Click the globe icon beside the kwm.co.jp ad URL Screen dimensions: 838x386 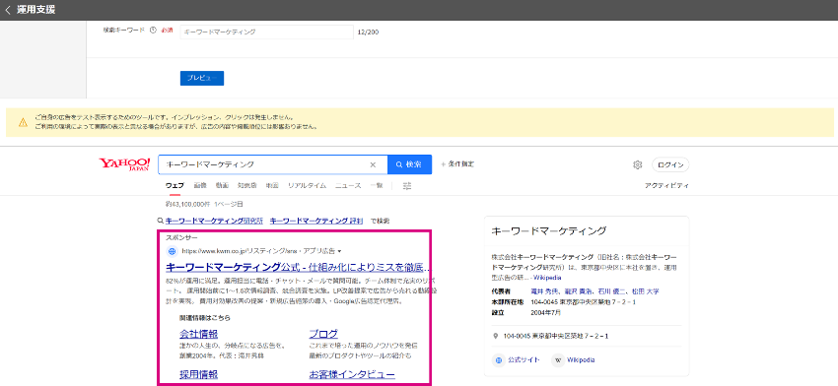173,250
